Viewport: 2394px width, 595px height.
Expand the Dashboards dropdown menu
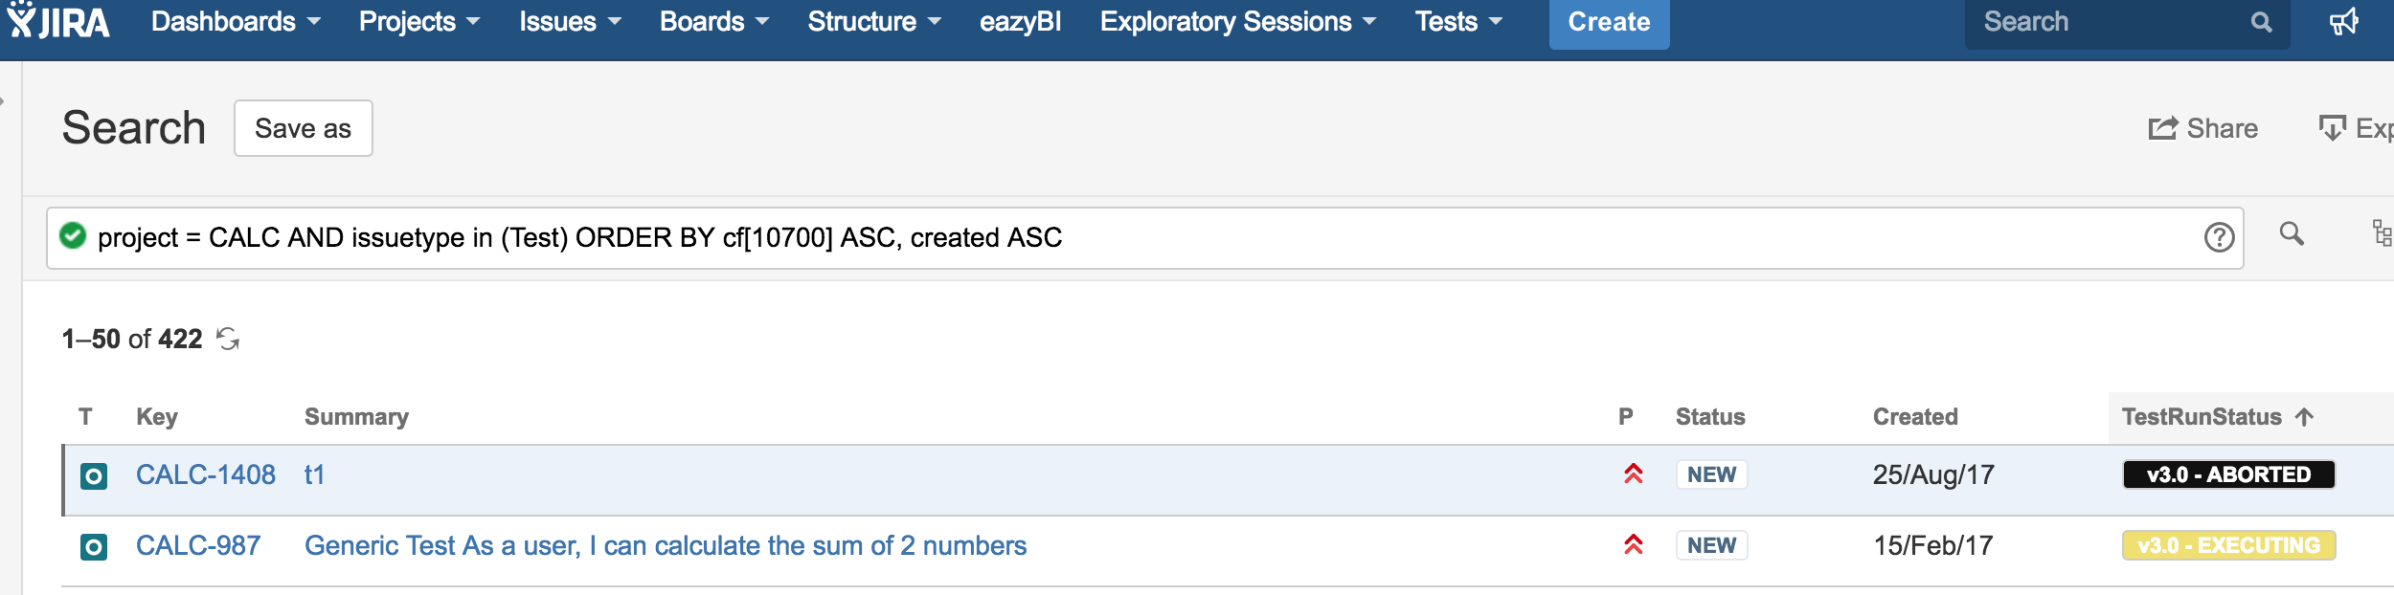point(236,21)
